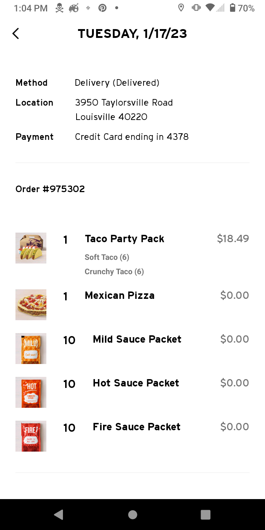Tap the location pin status icon

(x=181, y=8)
